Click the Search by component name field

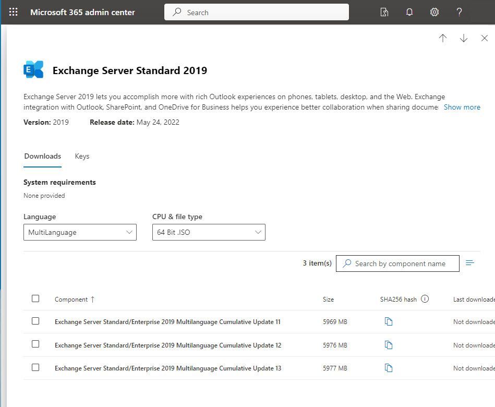coord(400,264)
